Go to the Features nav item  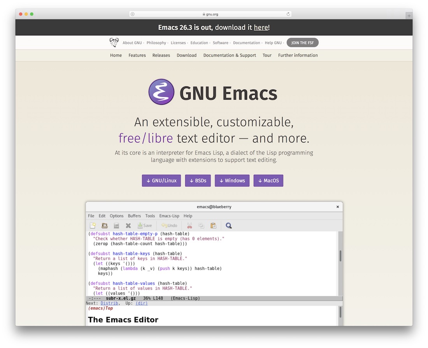(137, 55)
